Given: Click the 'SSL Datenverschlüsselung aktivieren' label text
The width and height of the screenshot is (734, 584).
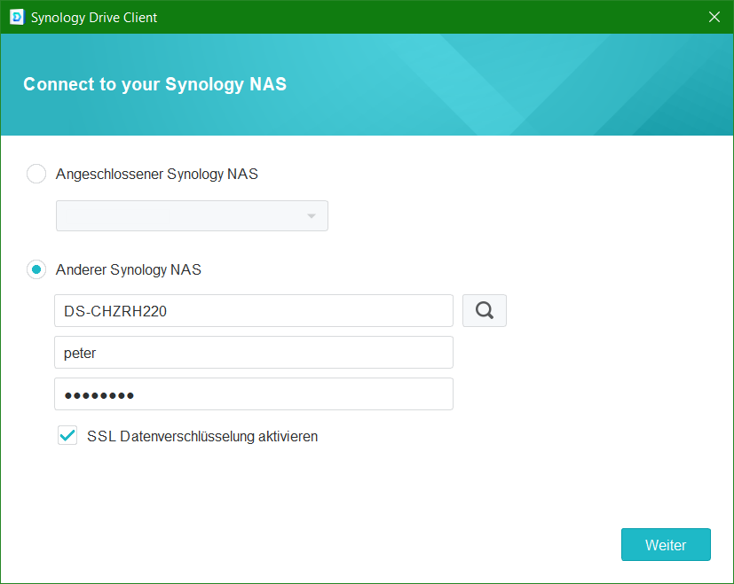Looking at the screenshot, I should pyautogui.click(x=202, y=436).
